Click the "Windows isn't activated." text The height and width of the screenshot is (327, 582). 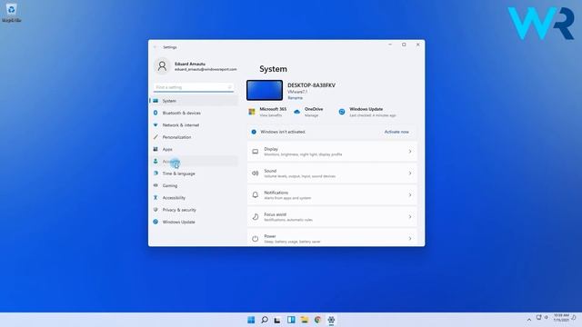pyautogui.click(x=283, y=132)
